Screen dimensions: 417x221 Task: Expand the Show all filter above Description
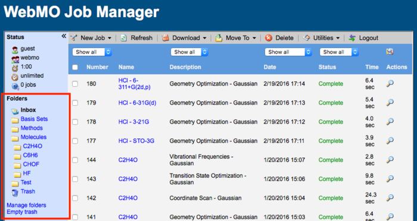click(189, 52)
